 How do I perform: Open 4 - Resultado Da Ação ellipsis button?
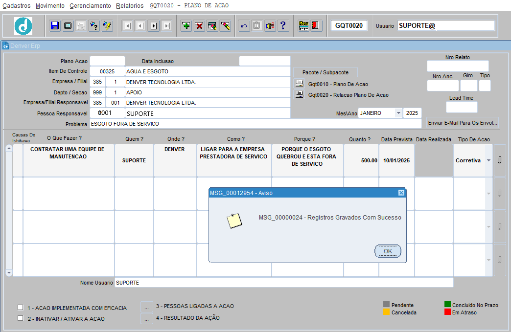pyautogui.click(x=147, y=318)
